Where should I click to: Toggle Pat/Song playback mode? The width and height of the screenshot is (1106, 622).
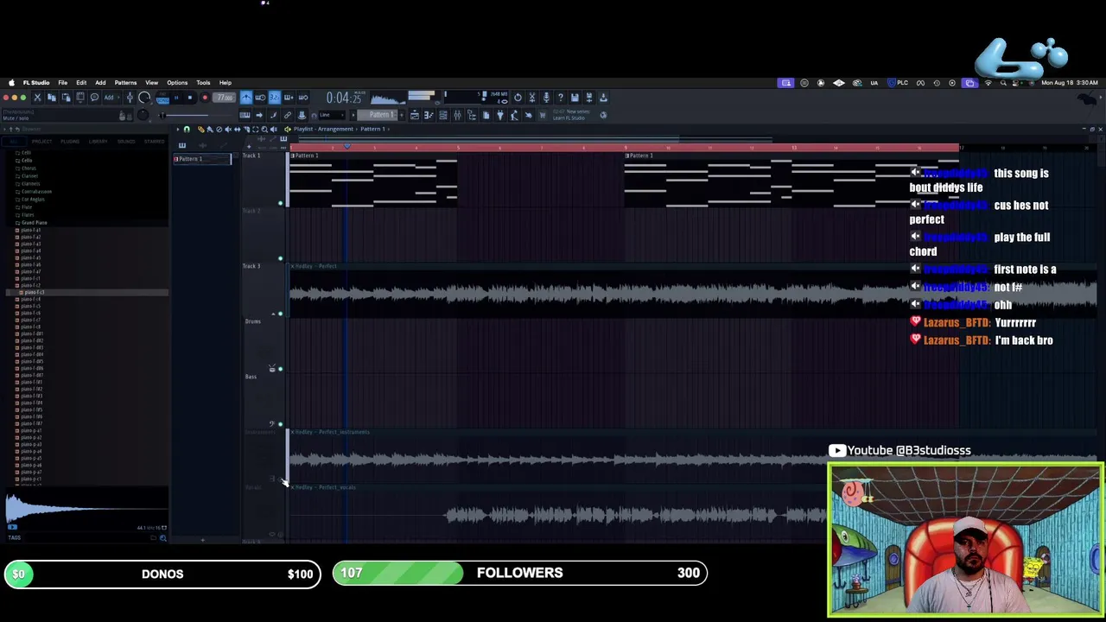coord(162,97)
